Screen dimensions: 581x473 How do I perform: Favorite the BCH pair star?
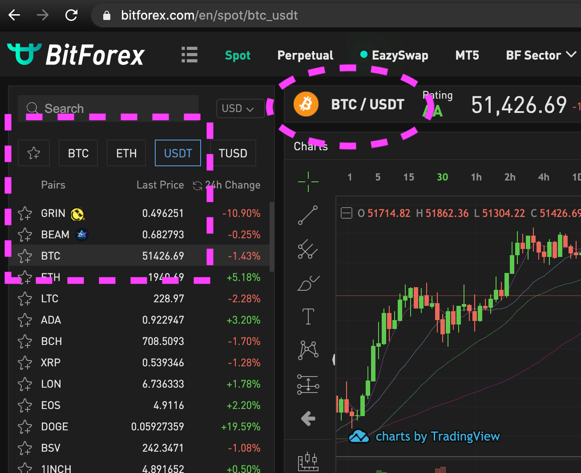(25, 341)
